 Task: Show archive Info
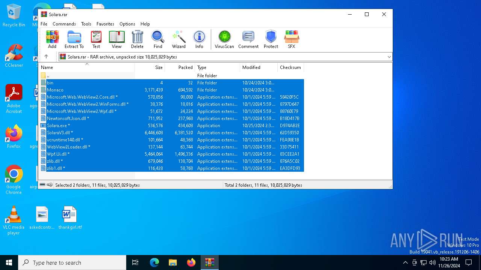click(x=199, y=39)
